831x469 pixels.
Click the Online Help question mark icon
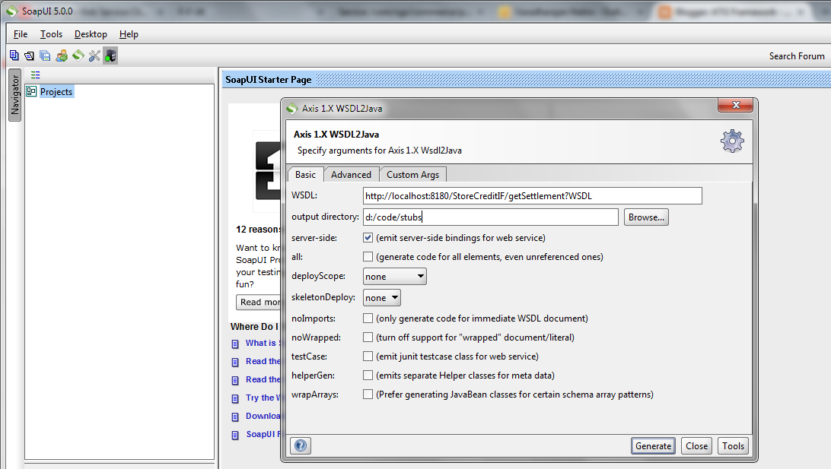(300, 445)
